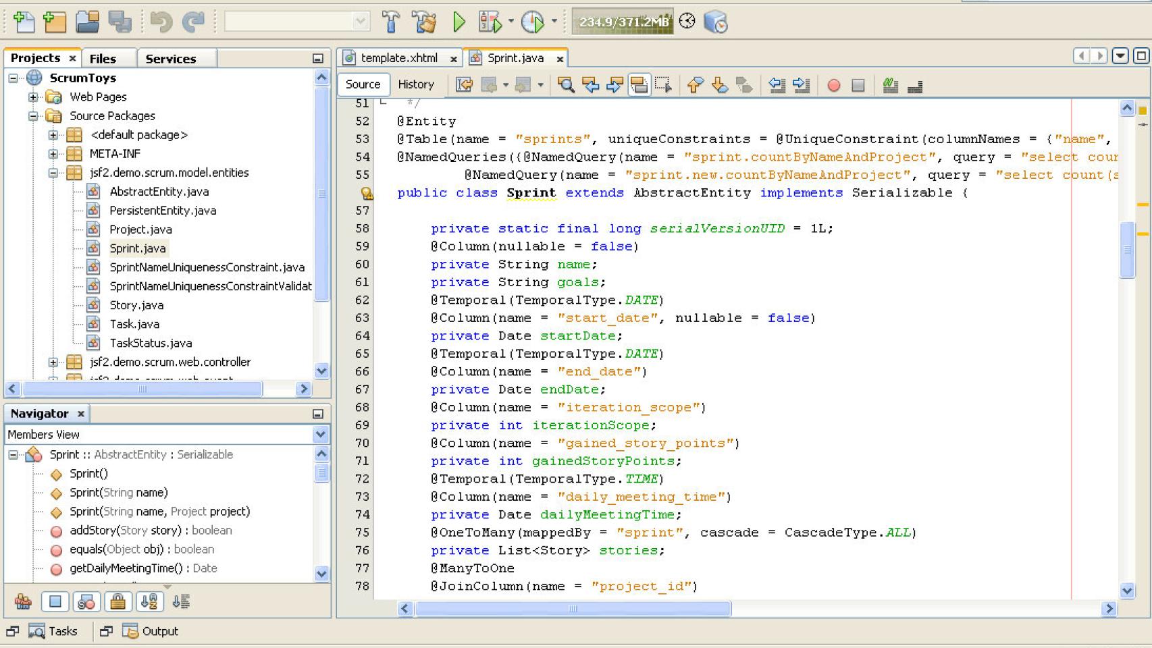Run the project with green play icon
This screenshot has height=648, width=1152.
(459, 22)
